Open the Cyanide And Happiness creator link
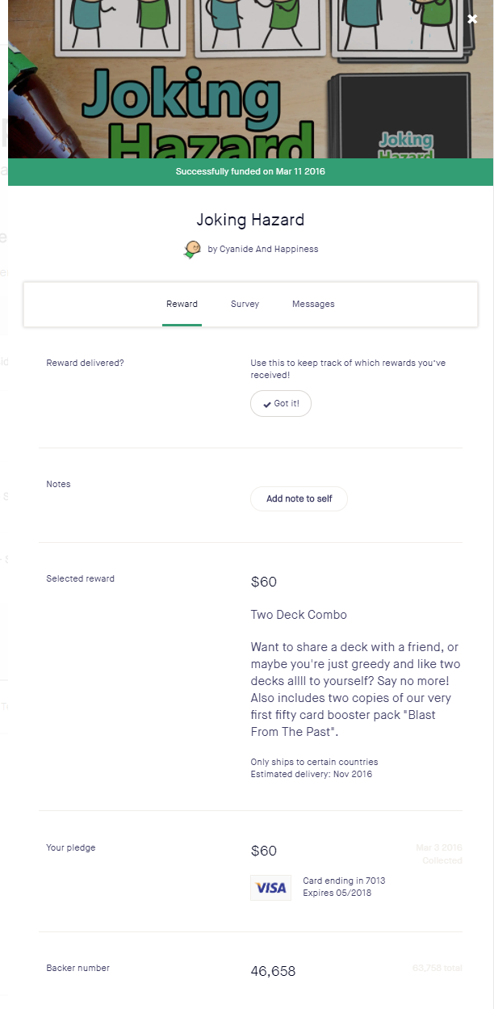 [262, 250]
